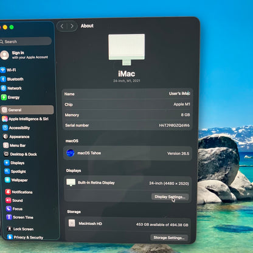Focus the Search field in sidebar
253x253 pixels.
tap(26, 41)
